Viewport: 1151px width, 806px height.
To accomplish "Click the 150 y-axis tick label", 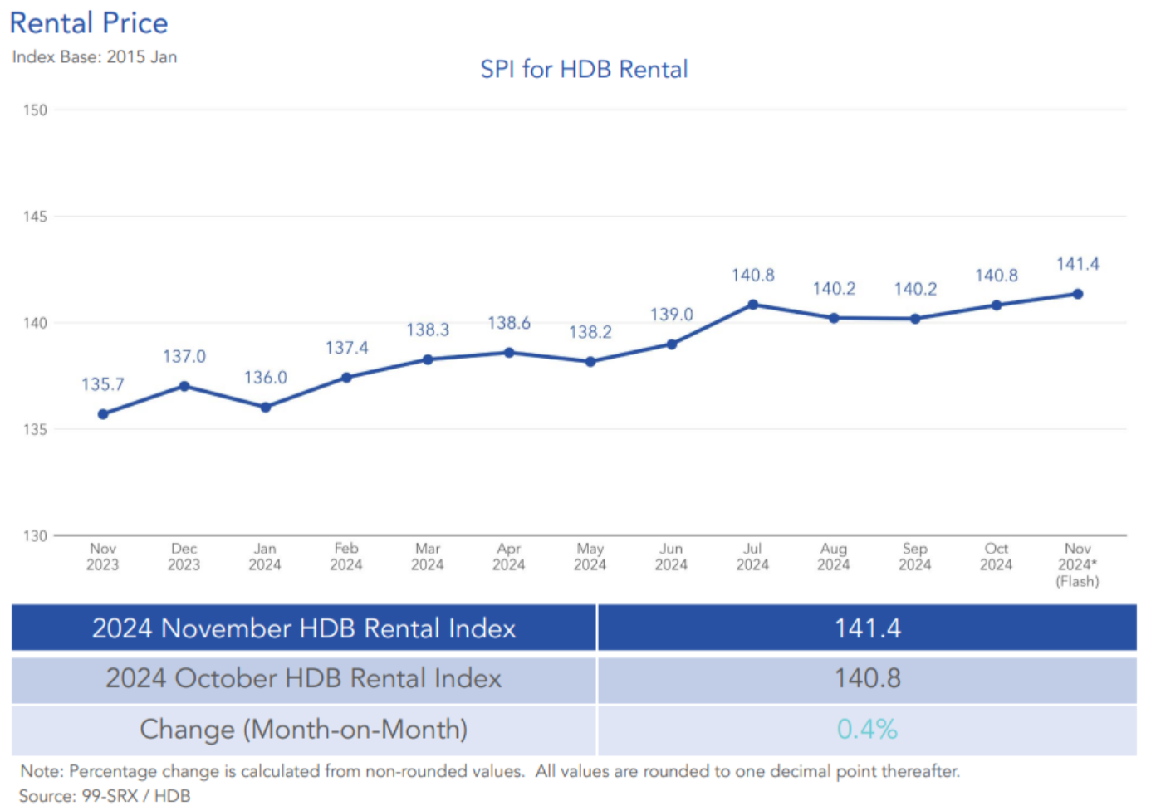I will 35,110.
